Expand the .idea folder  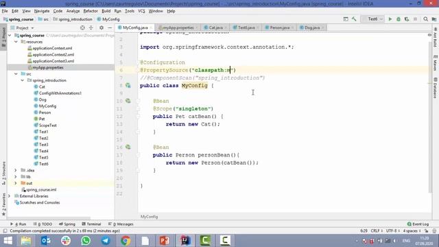[x=16, y=170]
